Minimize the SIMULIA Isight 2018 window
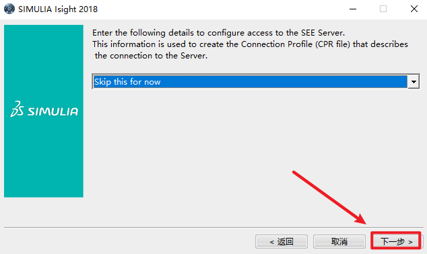The width and height of the screenshot is (427, 254). coord(353,9)
